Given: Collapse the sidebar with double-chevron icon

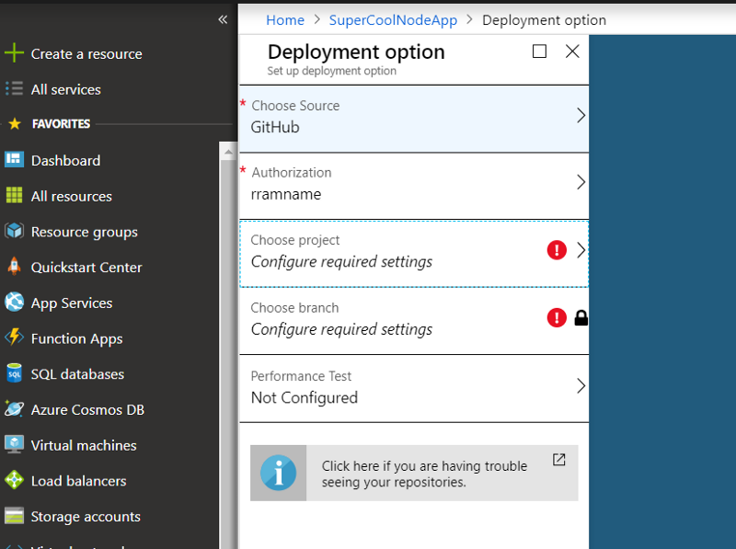Looking at the screenshot, I should click(x=223, y=19).
